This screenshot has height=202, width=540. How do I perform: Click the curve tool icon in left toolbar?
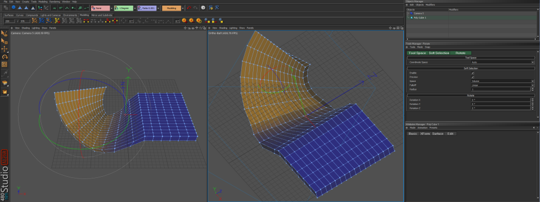5,74
